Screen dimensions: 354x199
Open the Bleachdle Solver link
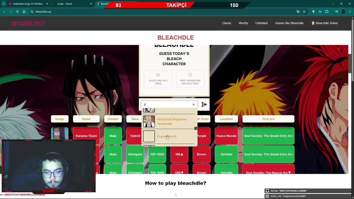pyautogui.click(x=325, y=23)
